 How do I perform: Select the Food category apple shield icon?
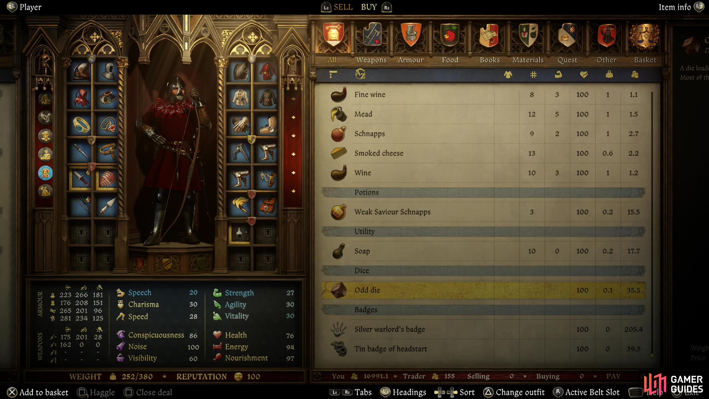click(x=450, y=35)
